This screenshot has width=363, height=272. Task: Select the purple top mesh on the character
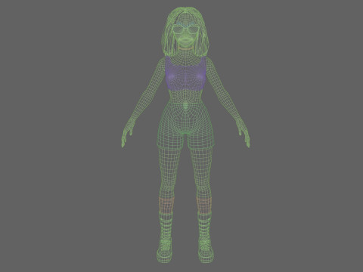185,73
